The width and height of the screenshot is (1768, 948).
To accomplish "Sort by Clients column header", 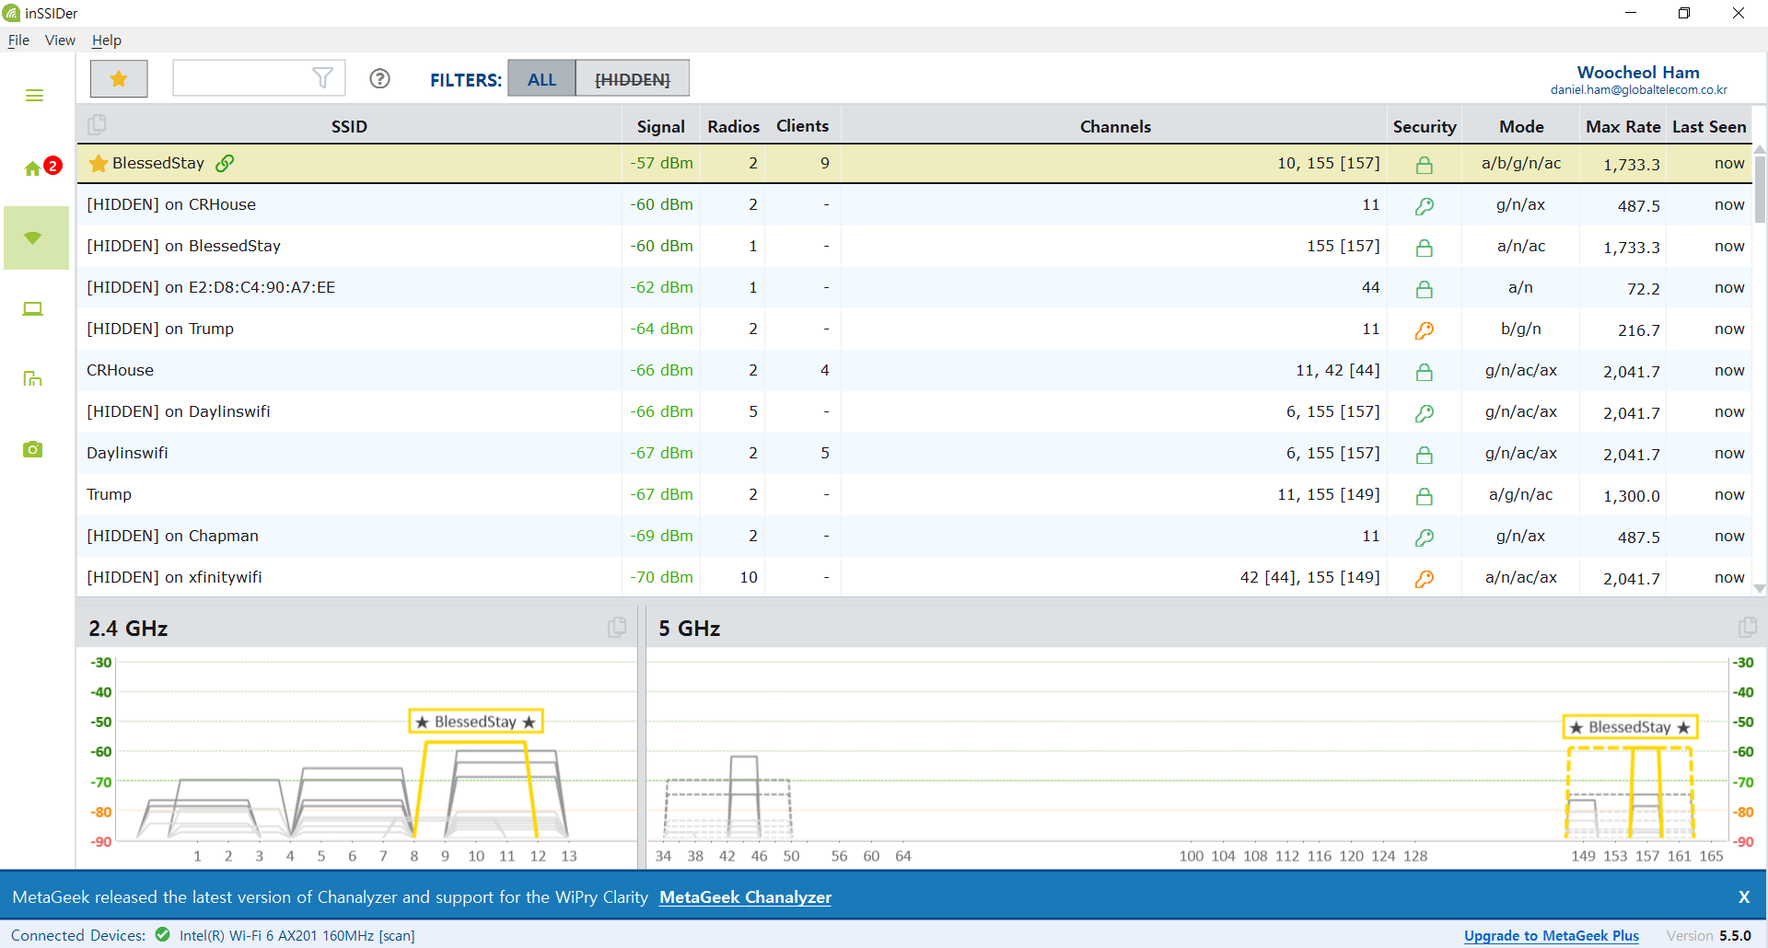I will 802,126.
